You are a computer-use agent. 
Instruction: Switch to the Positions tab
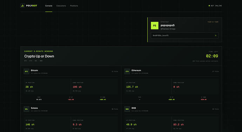pyautogui.click(x=74, y=6)
